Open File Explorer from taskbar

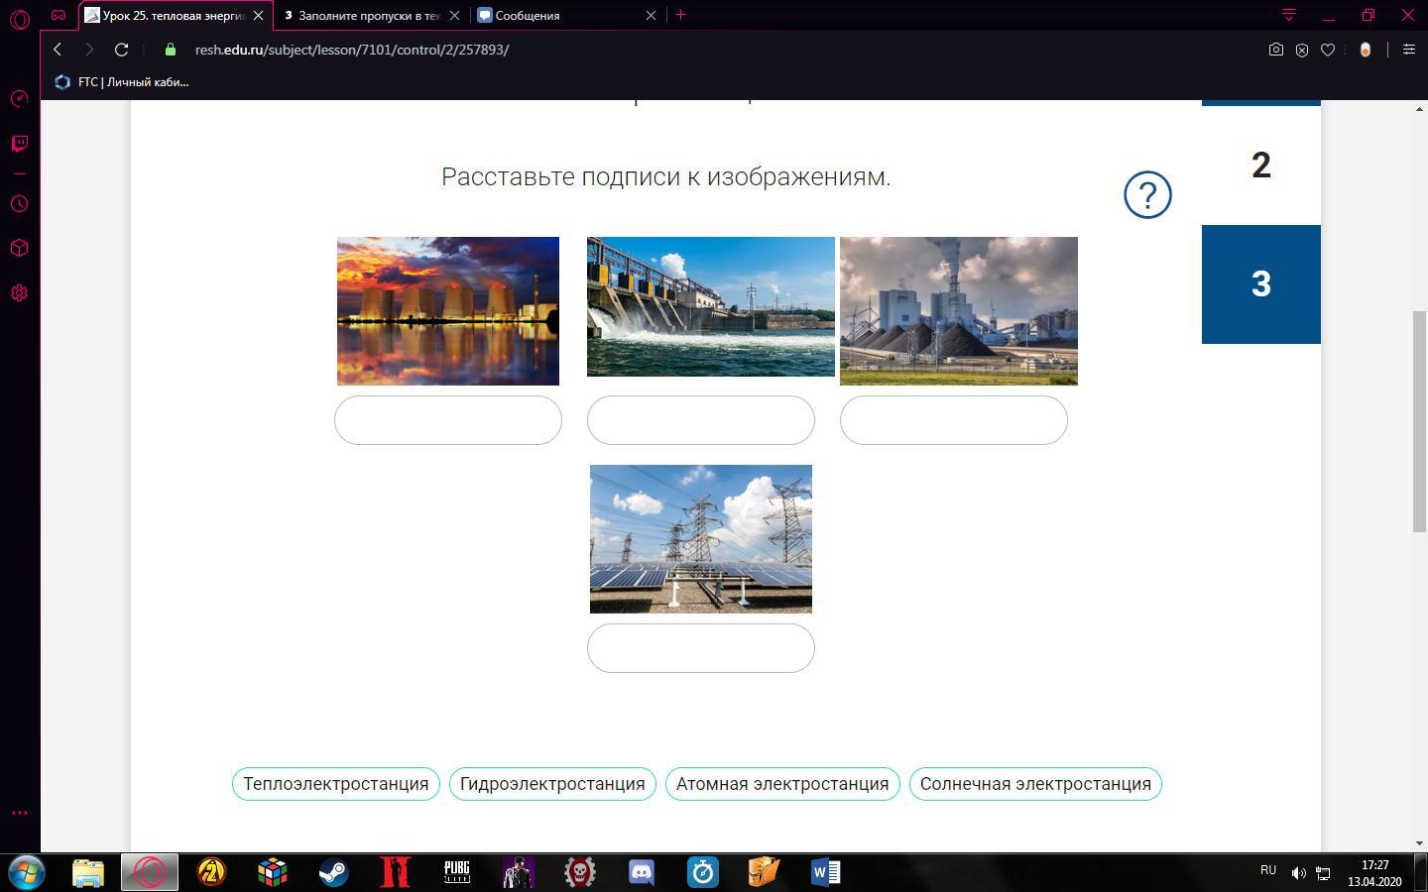point(88,872)
